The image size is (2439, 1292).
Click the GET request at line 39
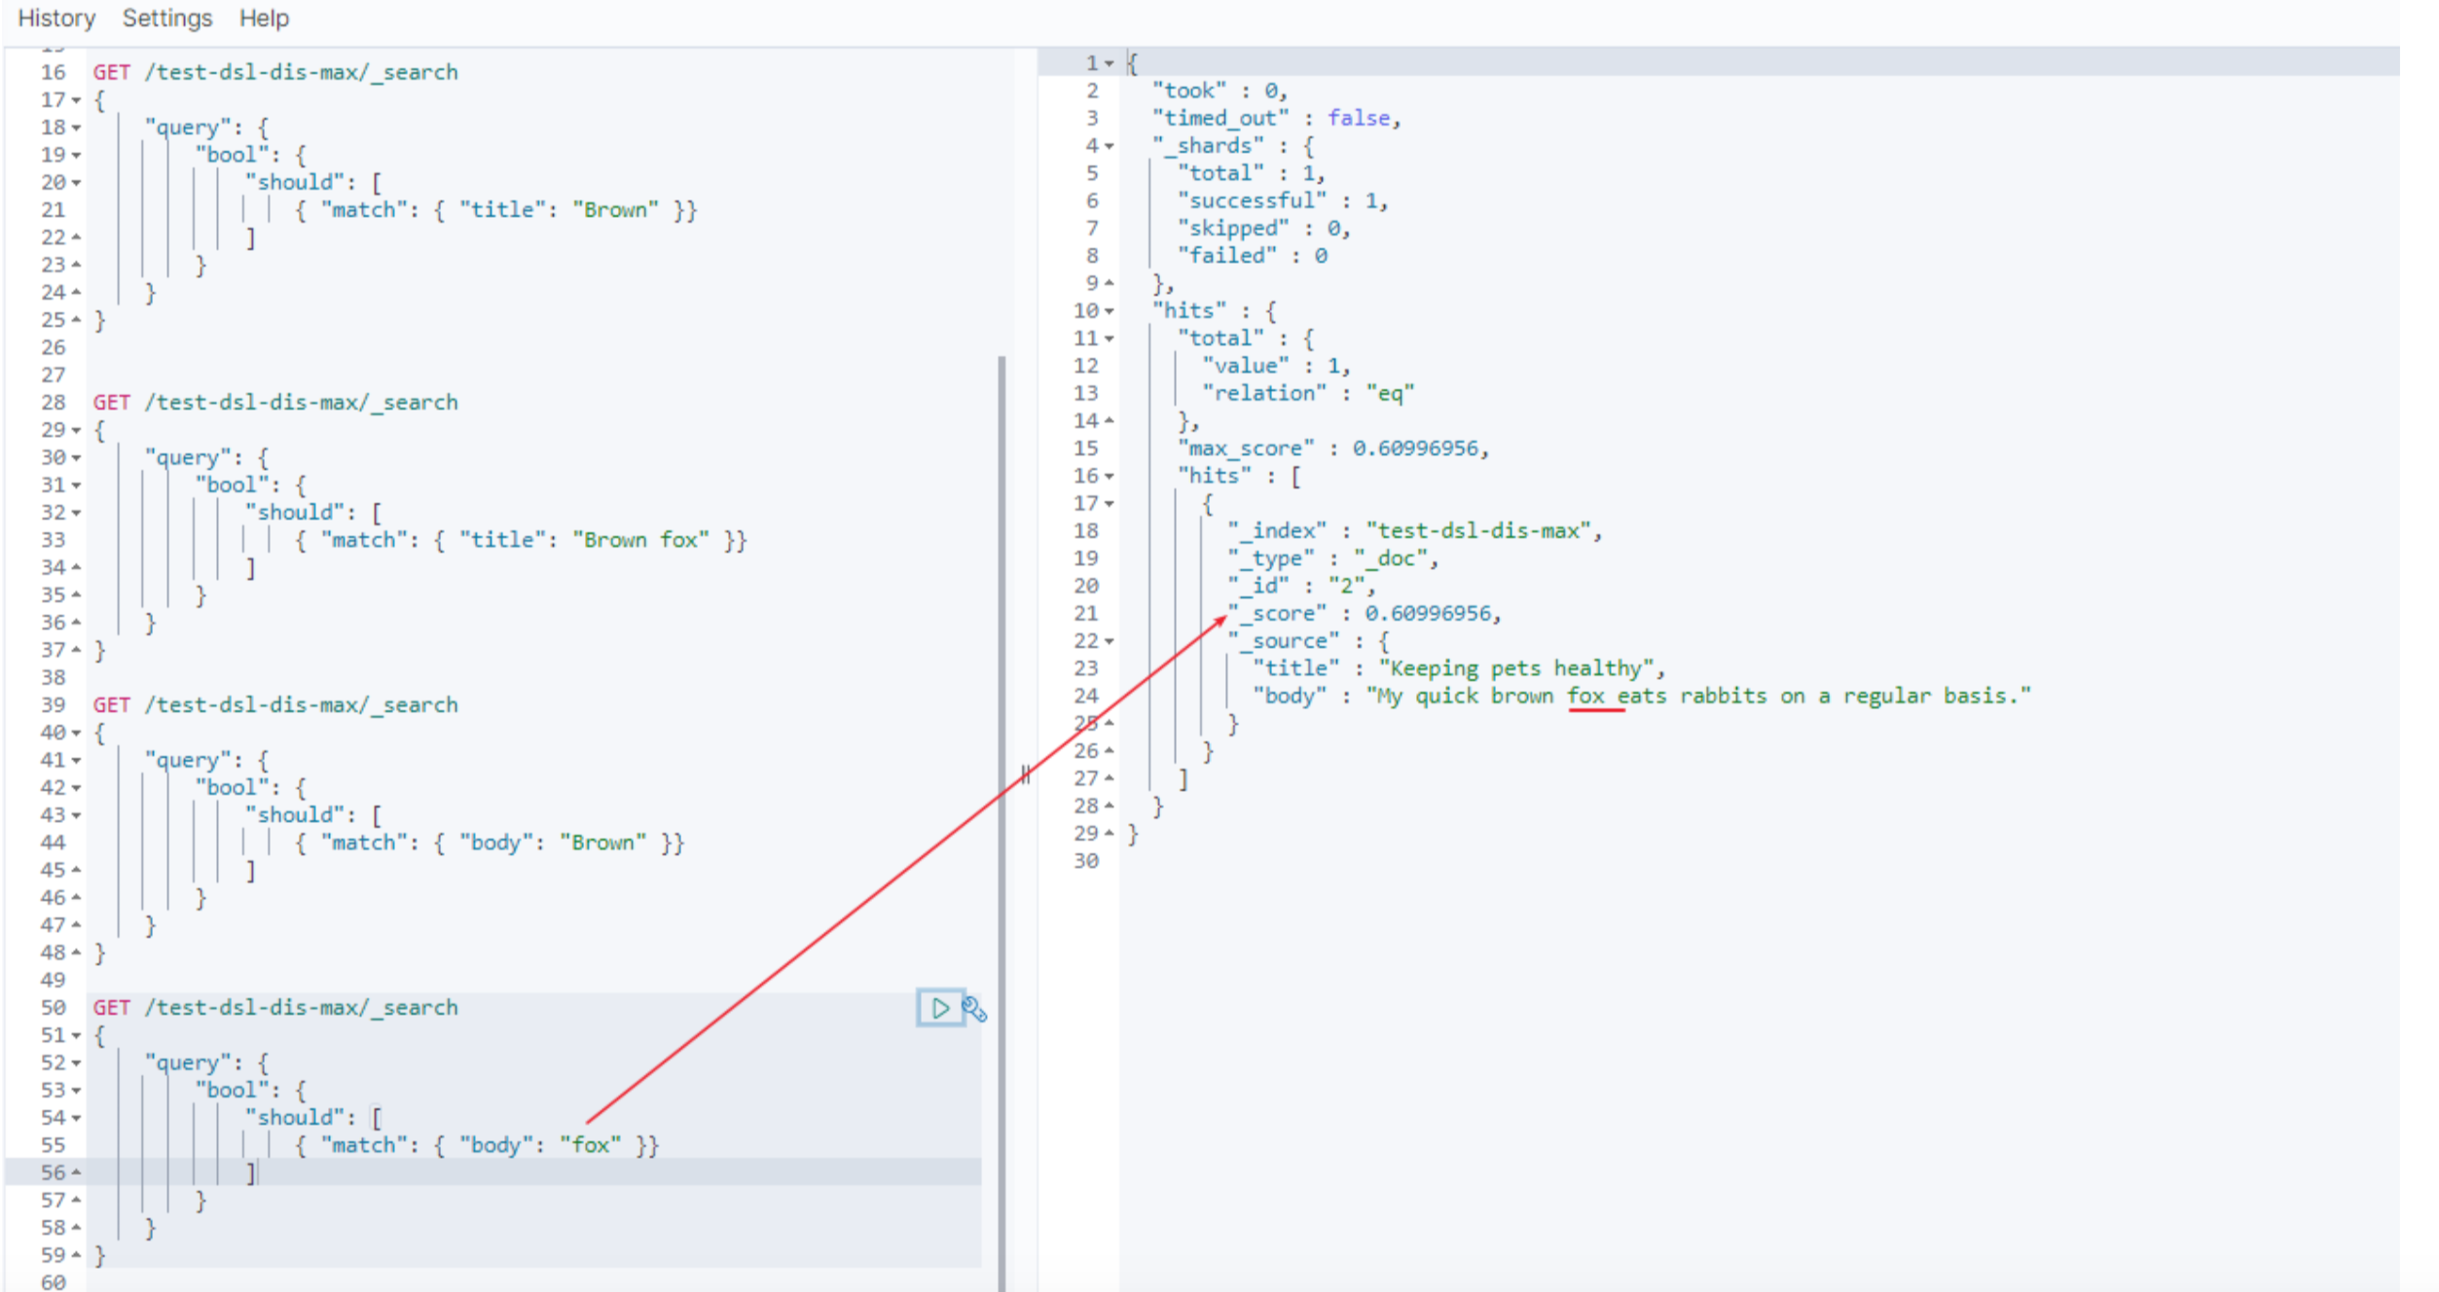point(275,705)
